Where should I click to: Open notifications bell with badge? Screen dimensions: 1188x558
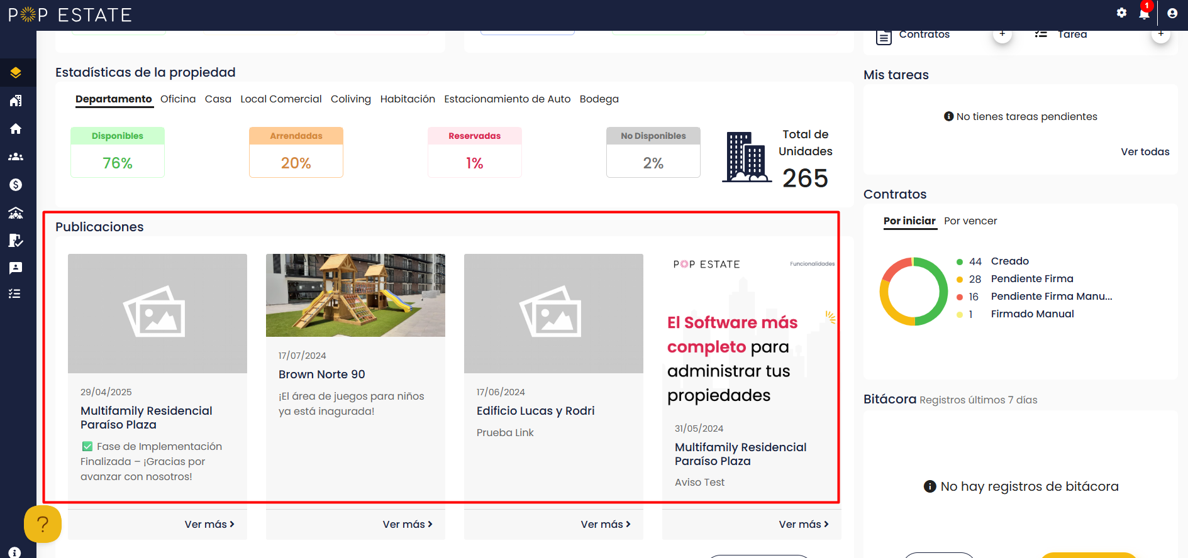[x=1145, y=13]
